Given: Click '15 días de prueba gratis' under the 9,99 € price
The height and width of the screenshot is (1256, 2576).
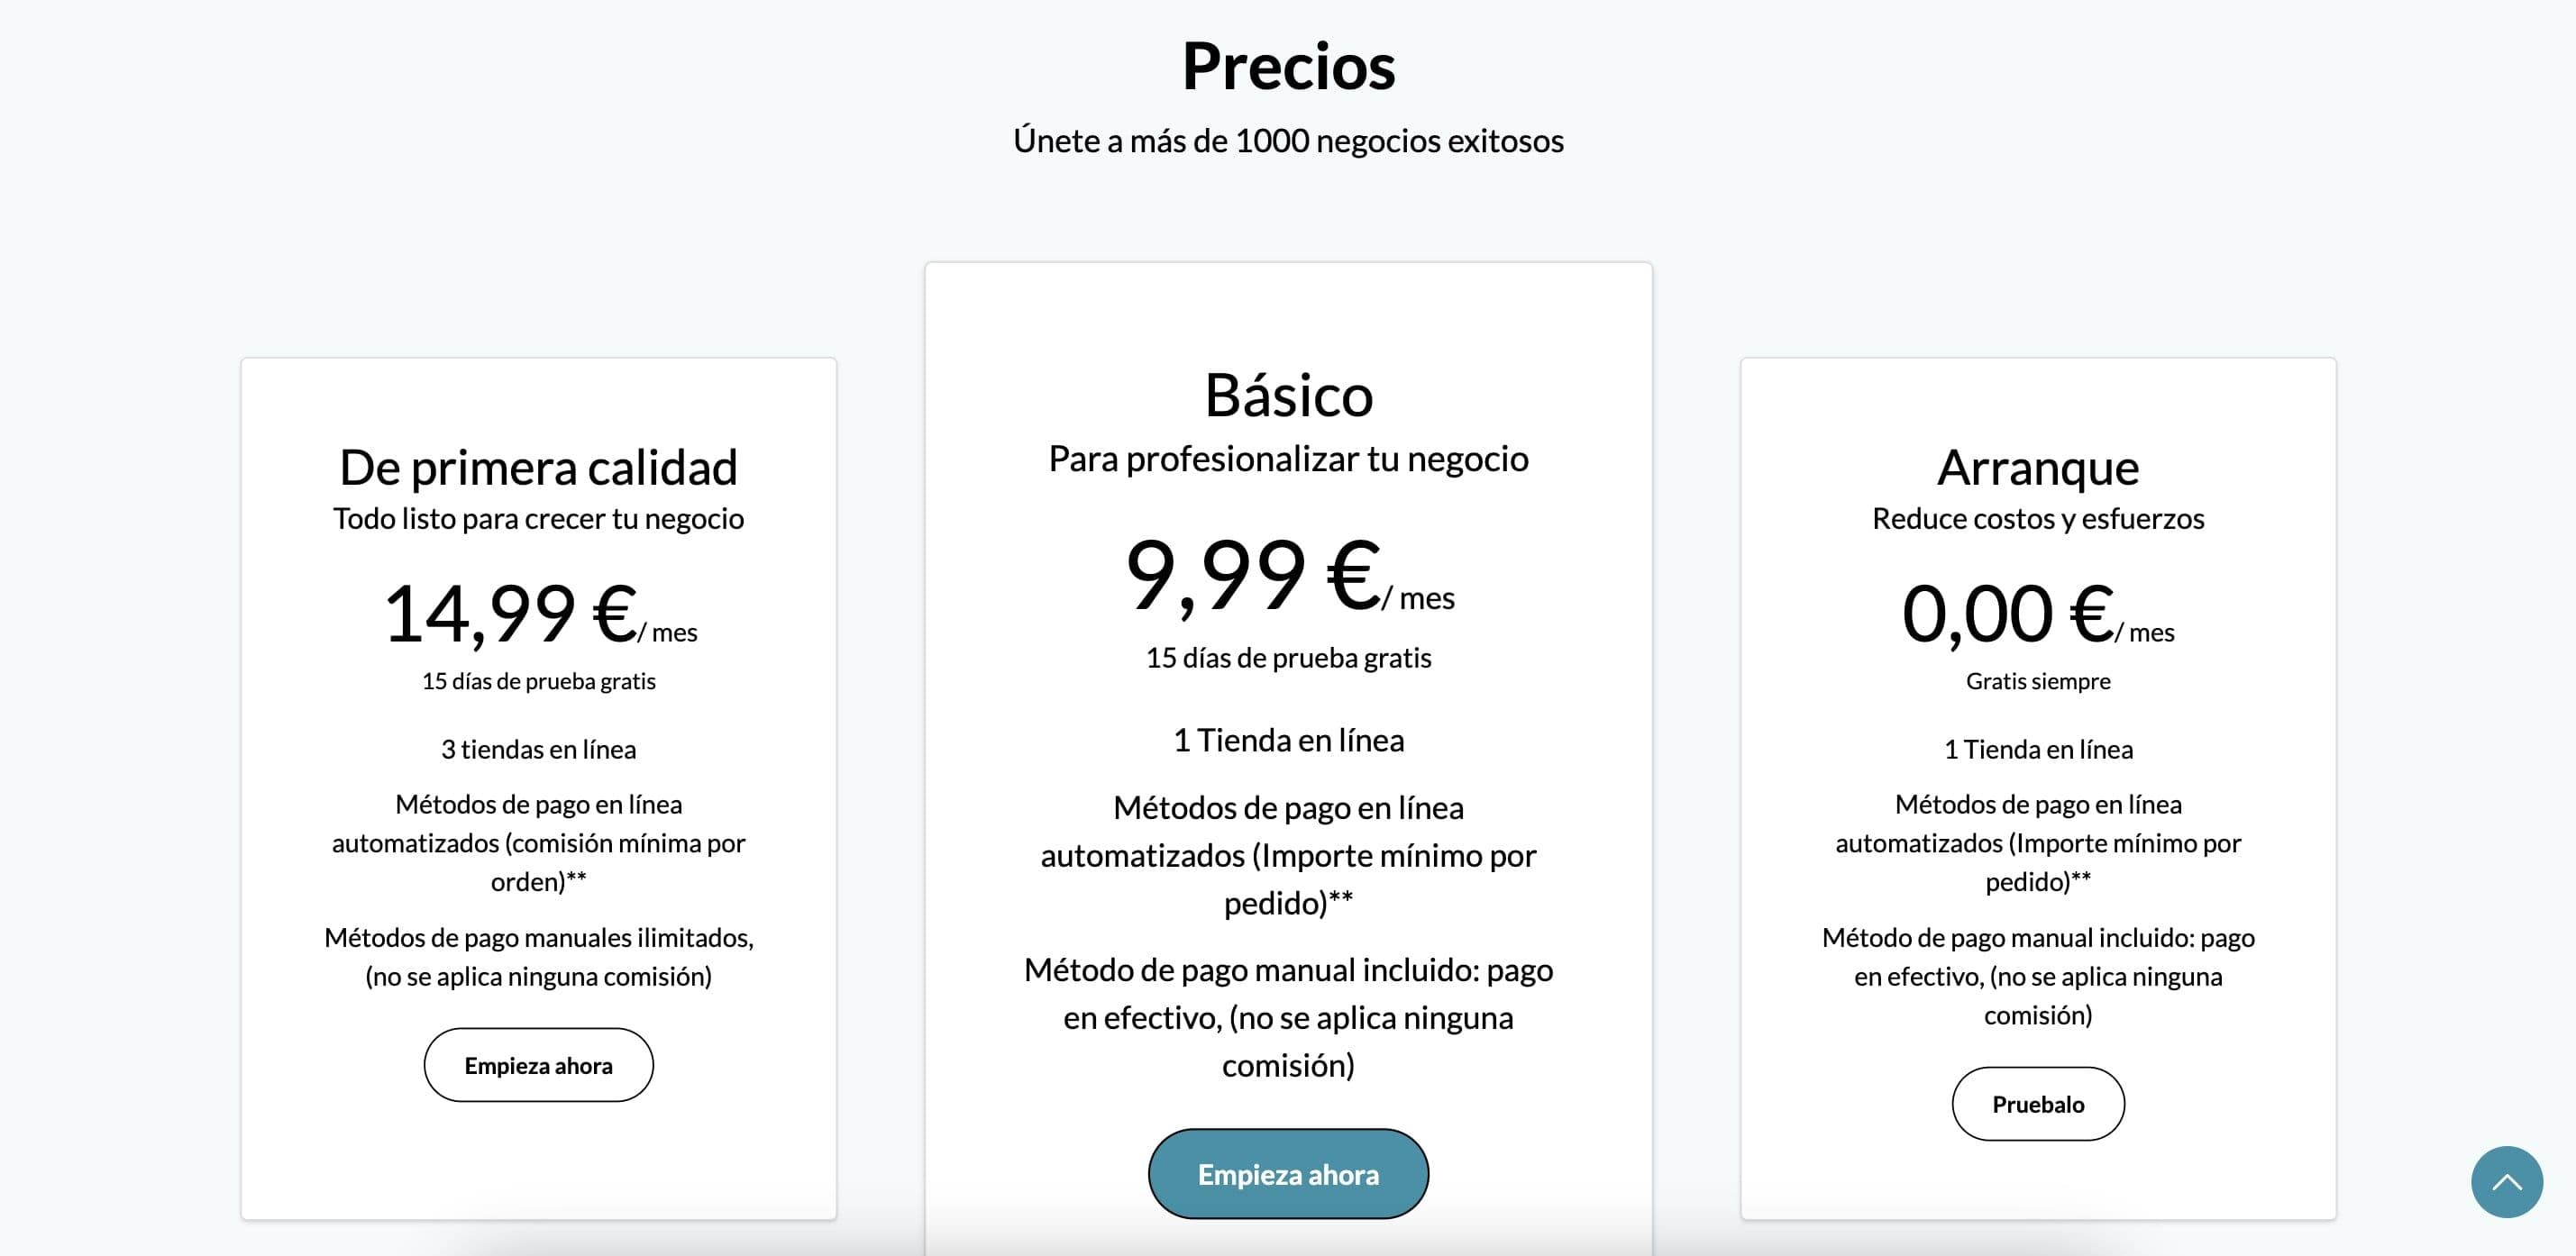Looking at the screenshot, I should tap(1288, 658).
